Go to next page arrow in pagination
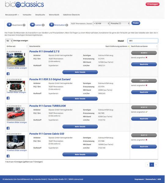This screenshot has height=183, width=165. 156,165
